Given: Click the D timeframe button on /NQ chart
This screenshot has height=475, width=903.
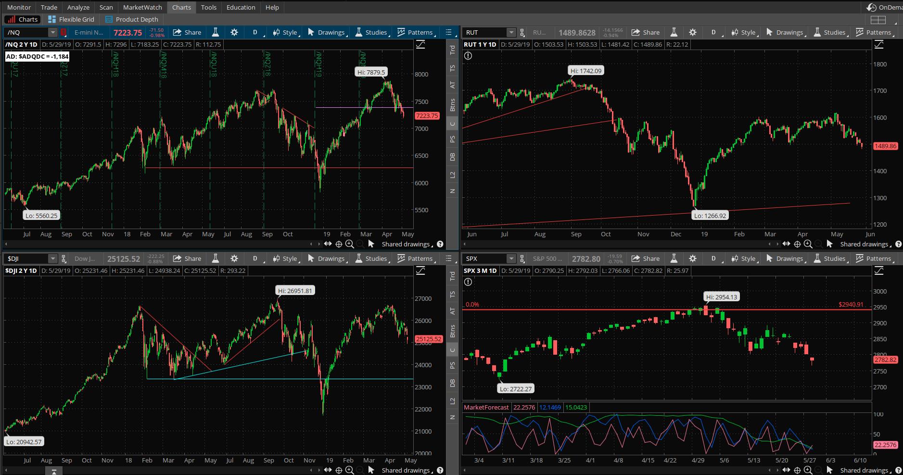Looking at the screenshot, I should click(255, 32).
